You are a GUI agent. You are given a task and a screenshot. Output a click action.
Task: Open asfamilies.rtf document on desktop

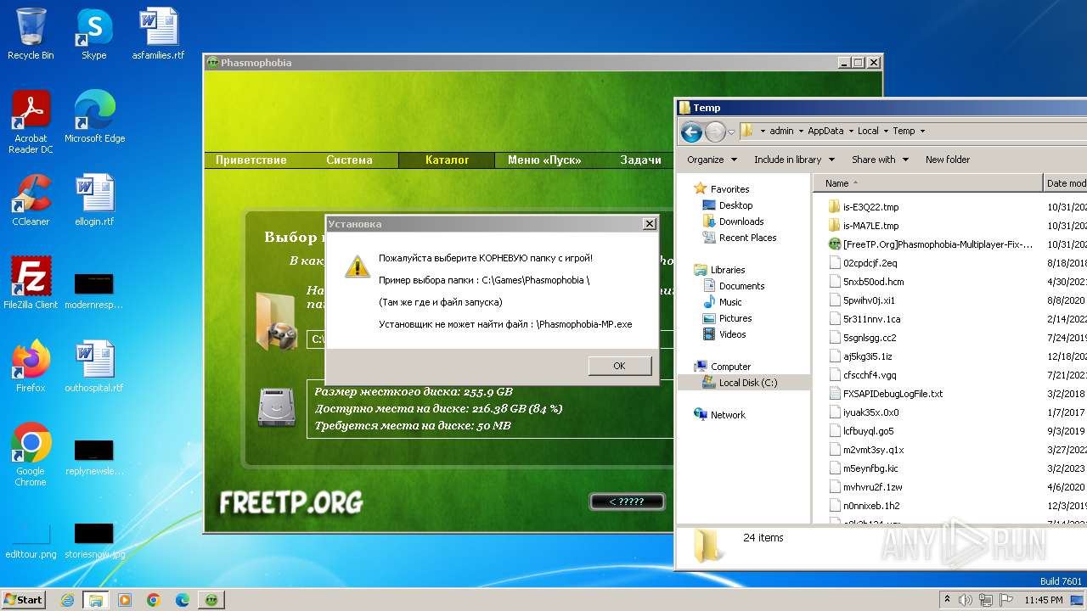(158, 34)
